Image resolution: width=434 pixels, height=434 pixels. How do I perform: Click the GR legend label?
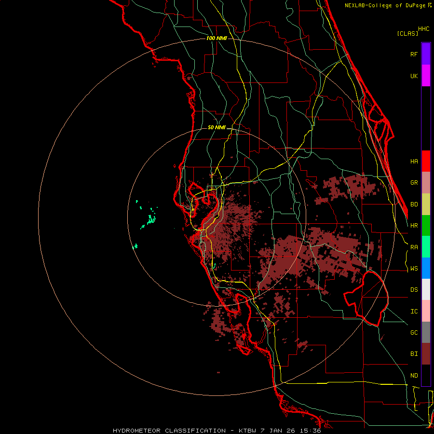pos(414,183)
